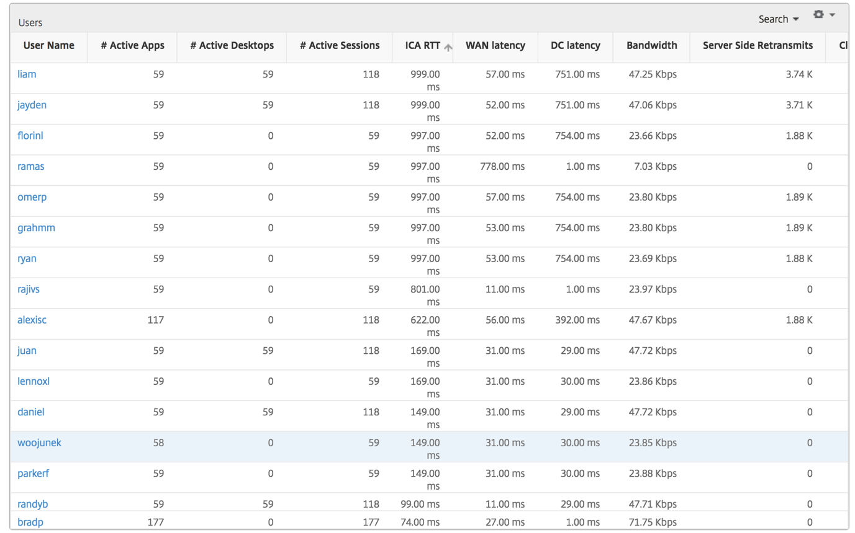Open dropdown arrow beside gear icon

pyautogui.click(x=832, y=15)
